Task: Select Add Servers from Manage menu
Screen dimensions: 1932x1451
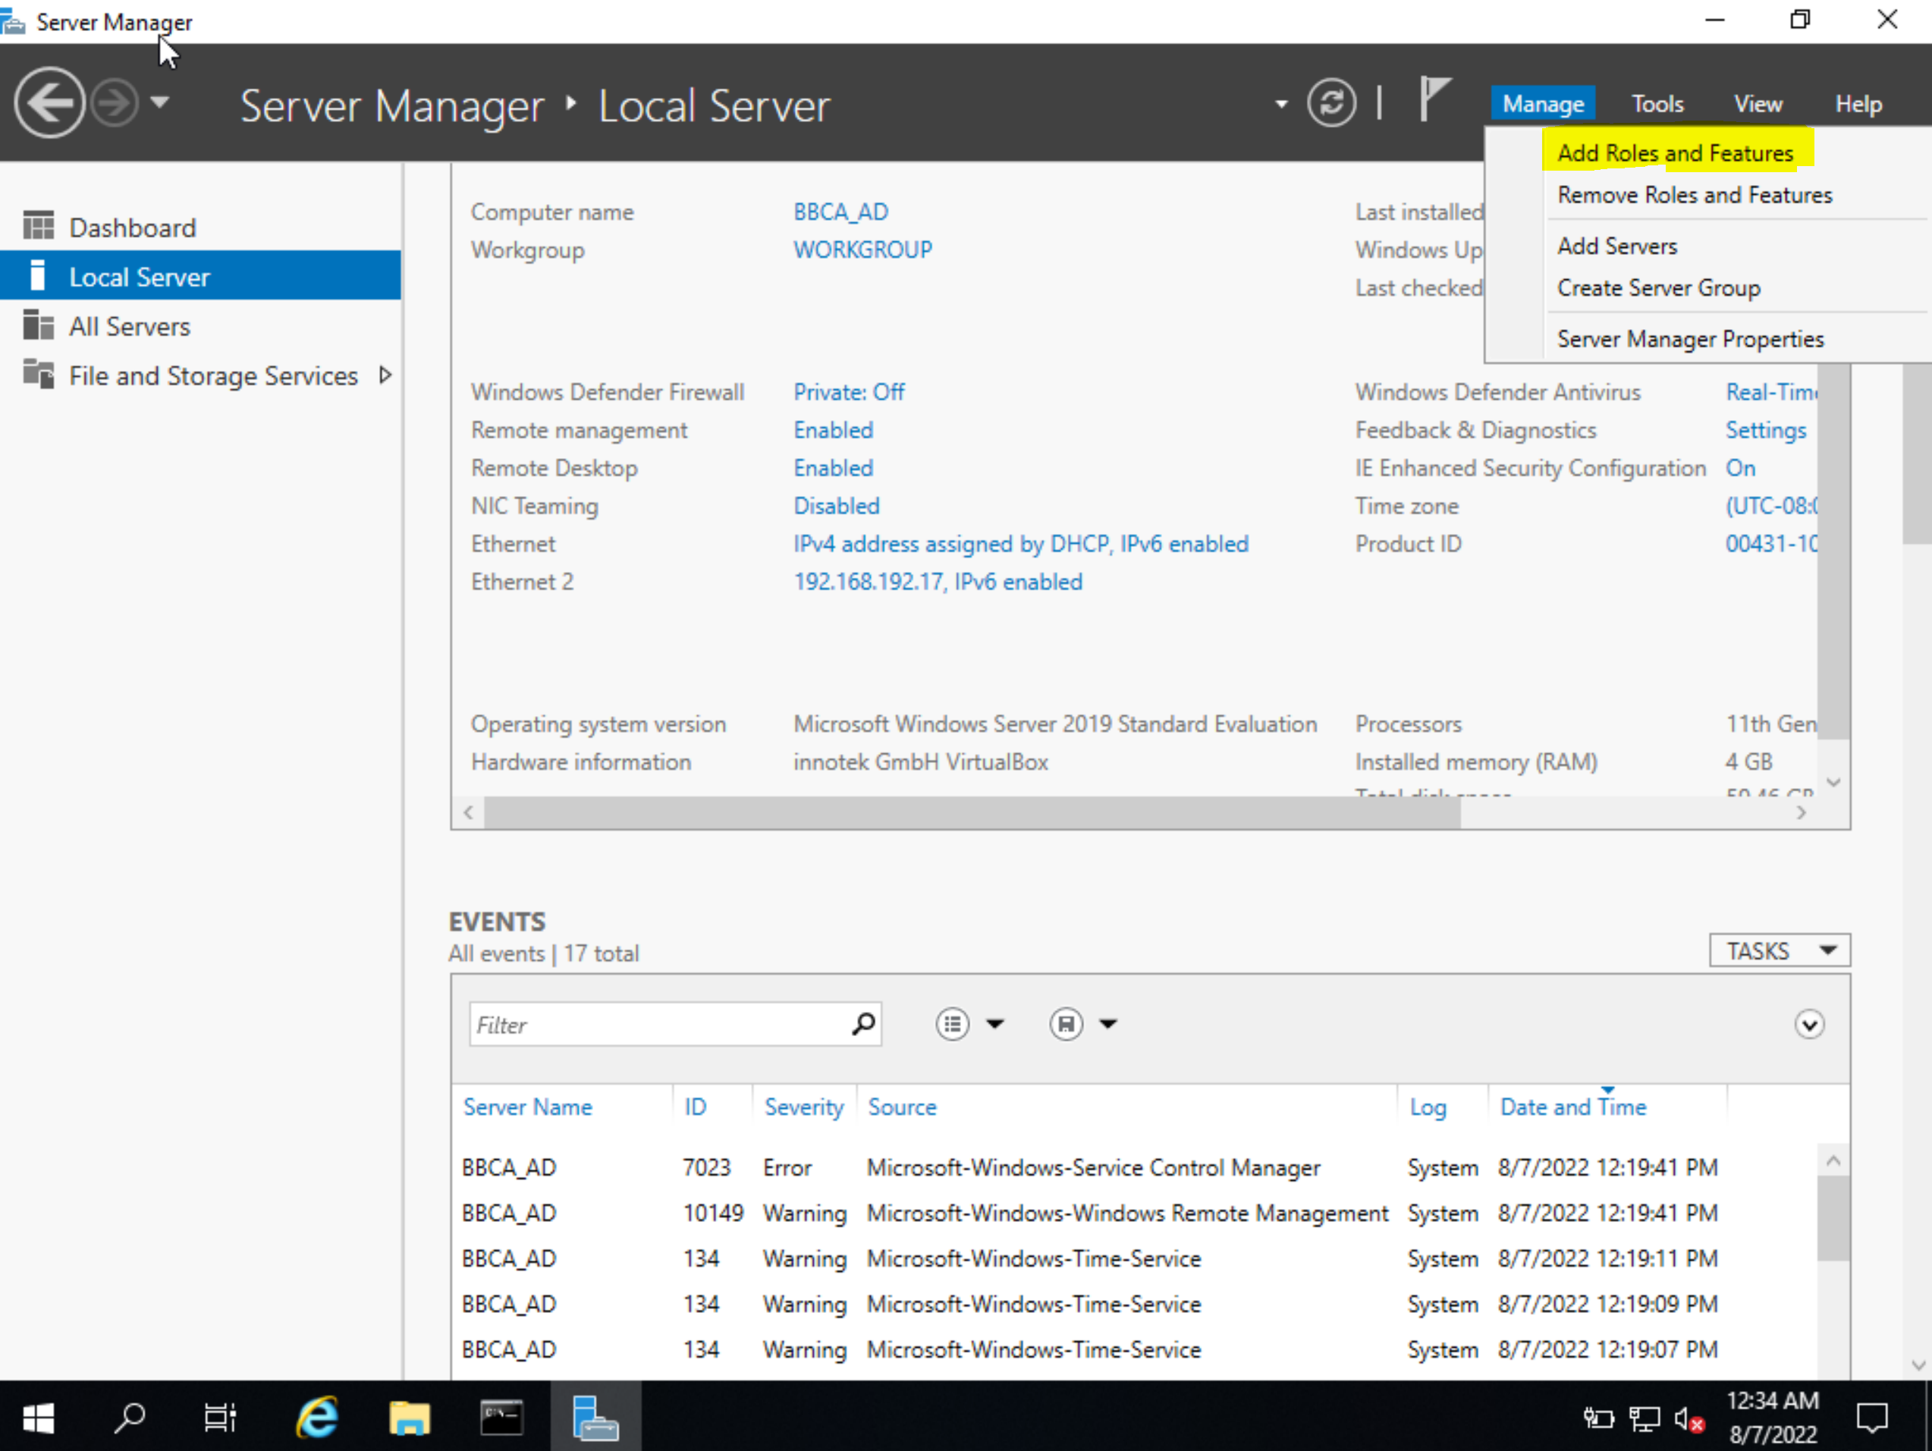Action: (x=1616, y=247)
